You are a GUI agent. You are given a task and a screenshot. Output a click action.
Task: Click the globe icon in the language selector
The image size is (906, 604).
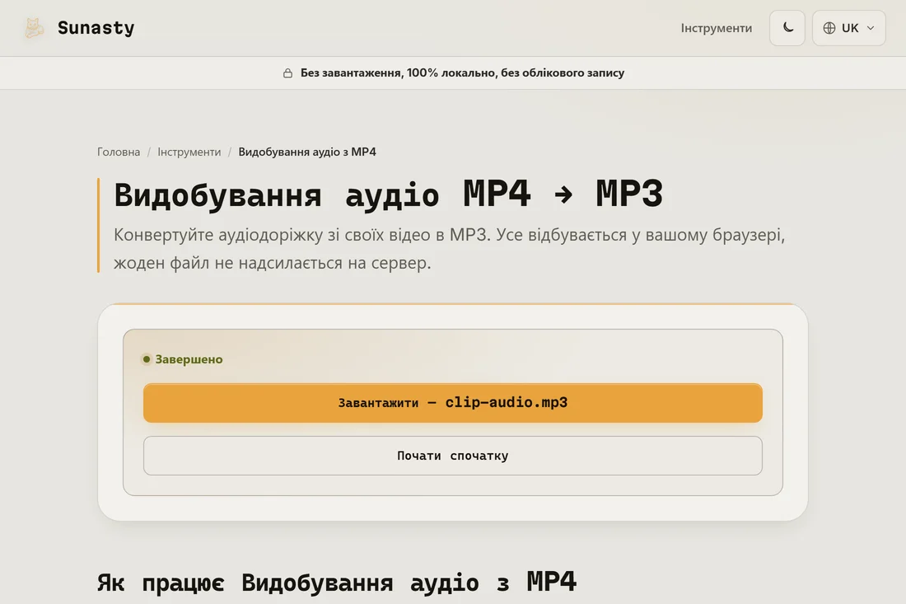click(829, 28)
